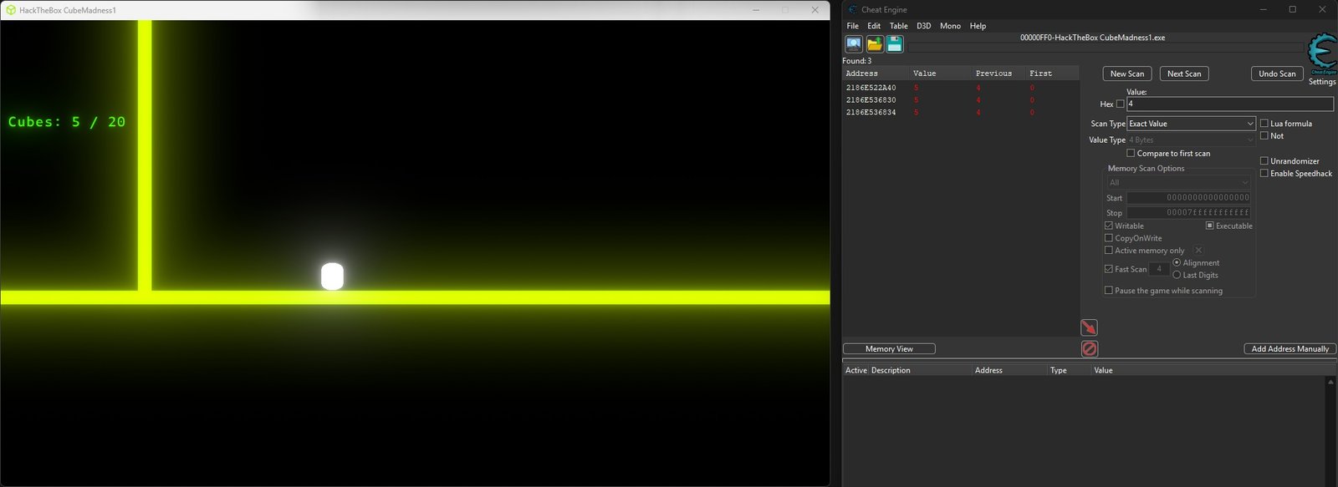The width and height of the screenshot is (1338, 487).
Task: Toggle the Enable Speedhack checkbox
Action: [x=1264, y=173]
